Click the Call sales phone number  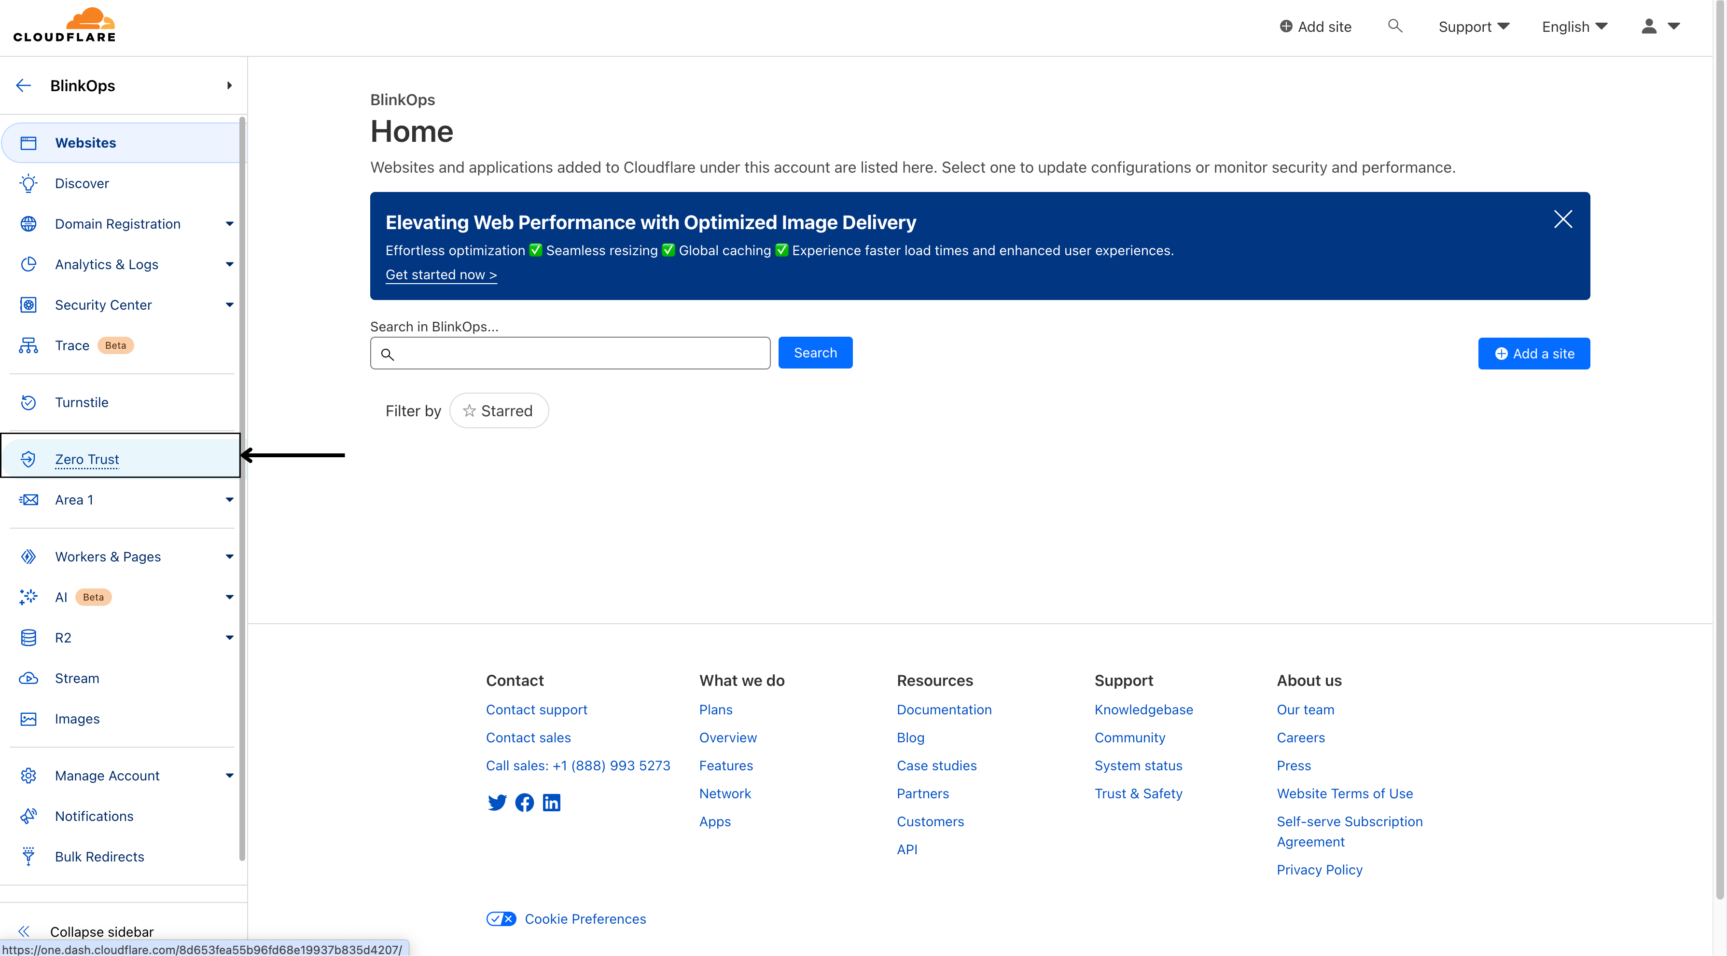[578, 765]
